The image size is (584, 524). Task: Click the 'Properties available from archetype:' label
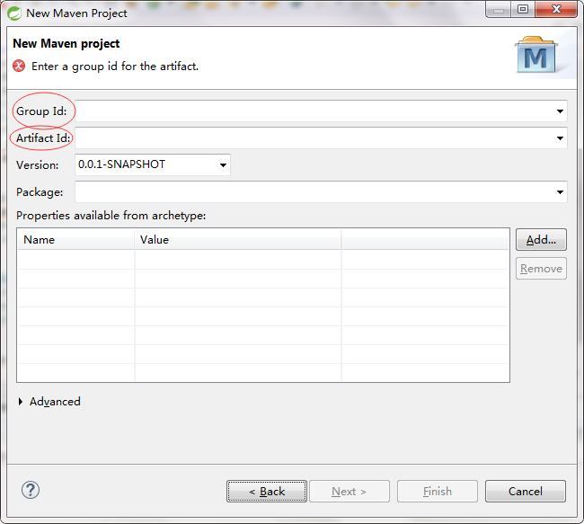[x=111, y=216]
